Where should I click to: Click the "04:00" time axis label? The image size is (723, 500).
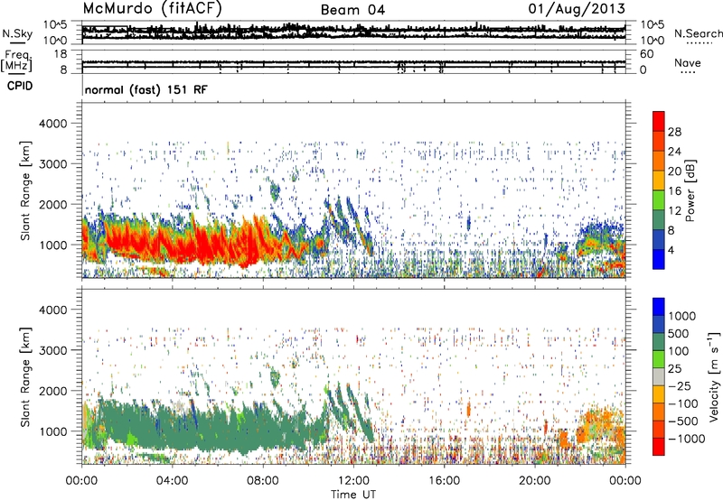click(172, 481)
